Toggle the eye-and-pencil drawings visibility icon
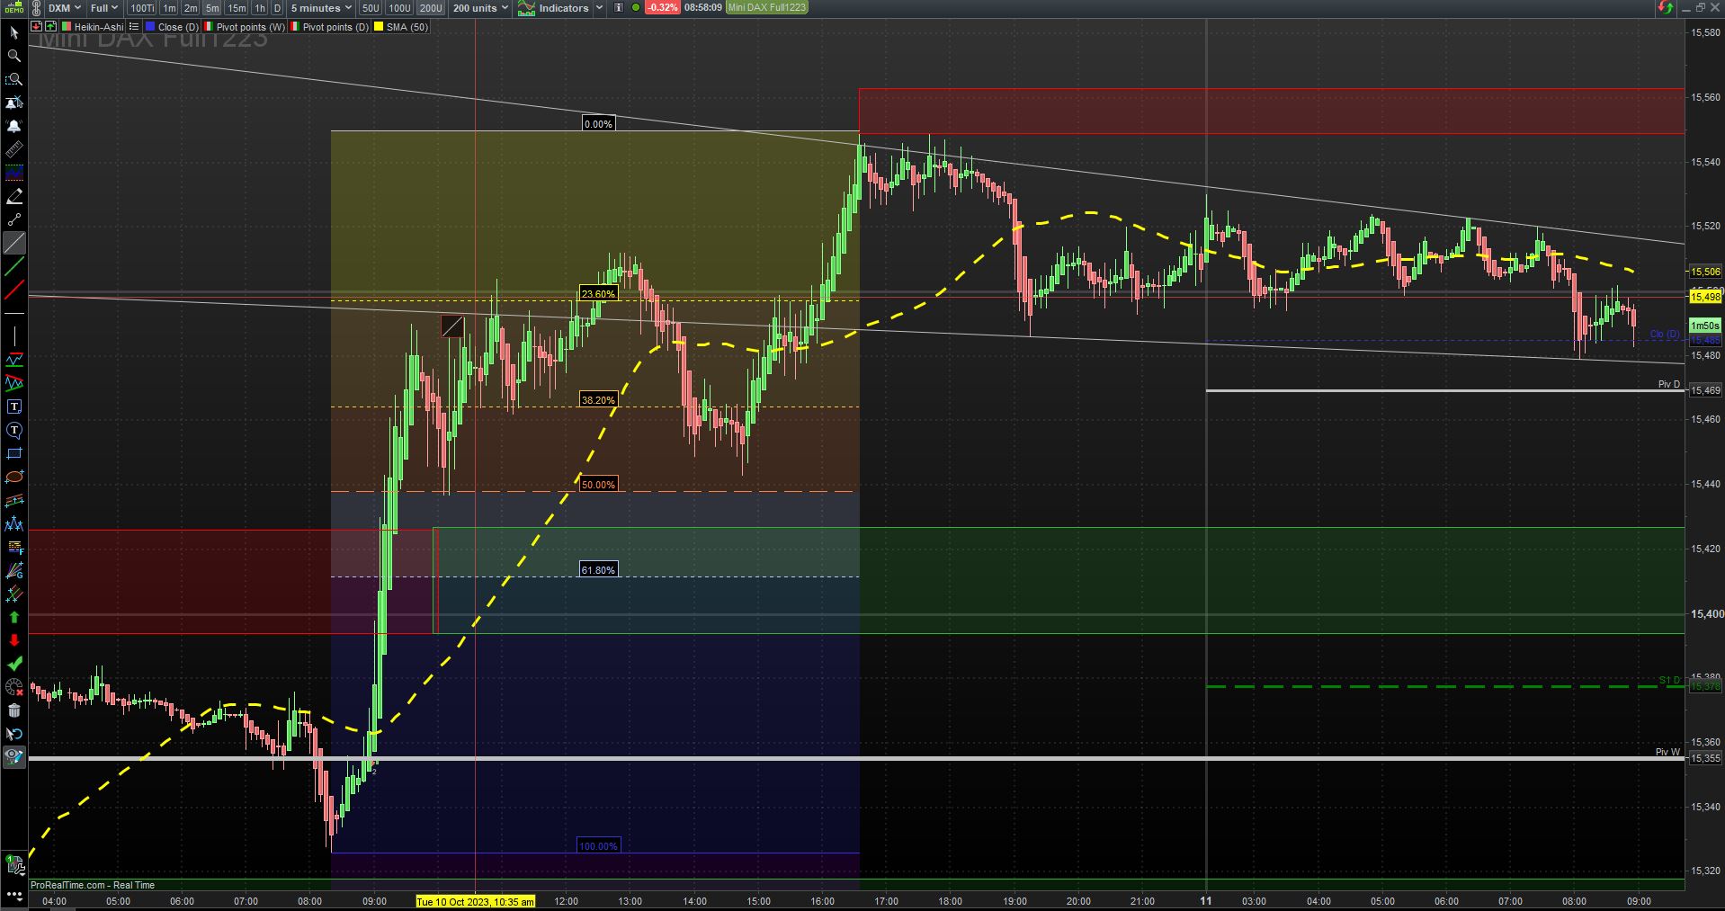The height and width of the screenshot is (911, 1725). [x=13, y=757]
